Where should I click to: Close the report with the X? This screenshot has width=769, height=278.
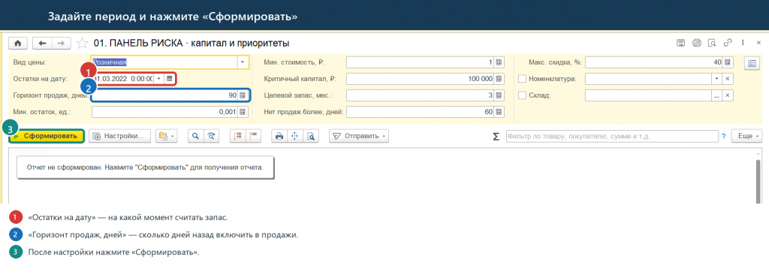[x=759, y=43]
